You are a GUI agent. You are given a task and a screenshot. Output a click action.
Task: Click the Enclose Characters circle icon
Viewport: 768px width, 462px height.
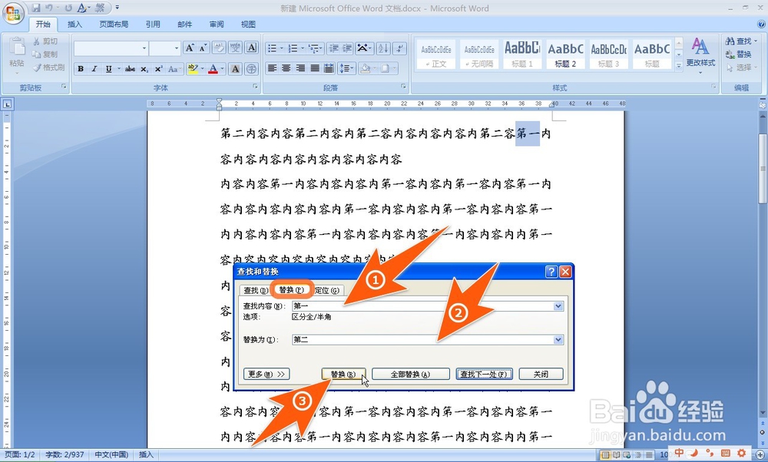pyautogui.click(x=251, y=69)
